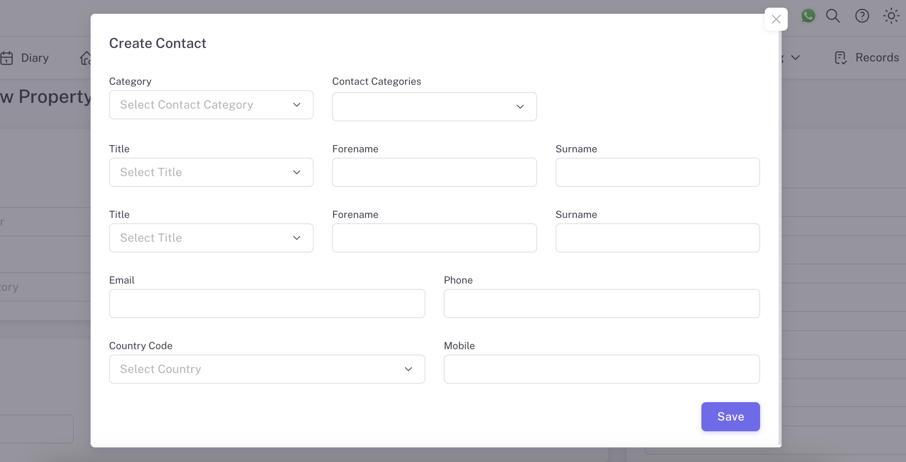
Task: Focus the Phone input field
Action: pyautogui.click(x=602, y=304)
